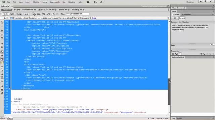Open the Edit menu
This screenshot has width=215, height=120.
14,2
